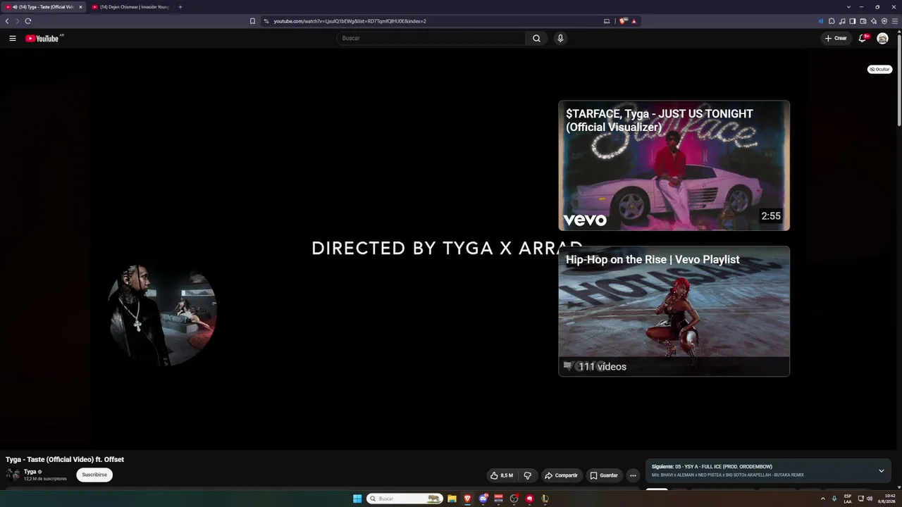The width and height of the screenshot is (902, 507).
Task: Open the browser main menu icon
Action: pyautogui.click(x=895, y=21)
